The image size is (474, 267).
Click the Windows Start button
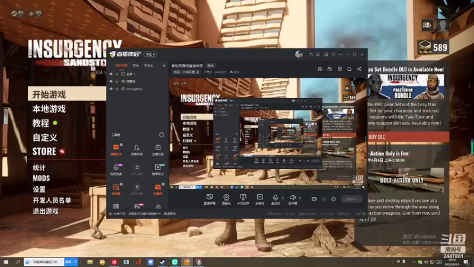[5, 262]
